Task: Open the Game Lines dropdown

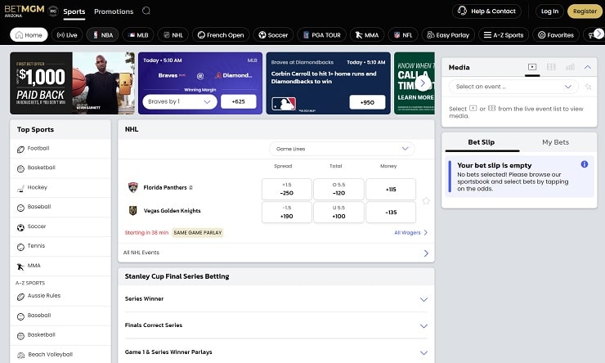Action: 342,149
